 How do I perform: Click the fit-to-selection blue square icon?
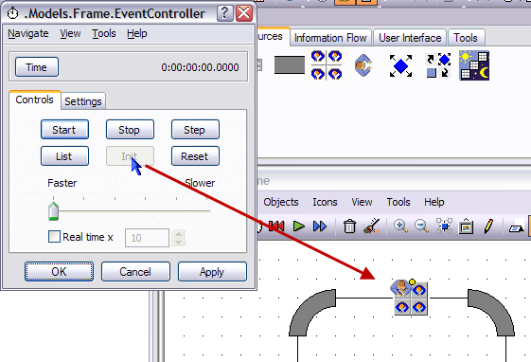tap(444, 226)
